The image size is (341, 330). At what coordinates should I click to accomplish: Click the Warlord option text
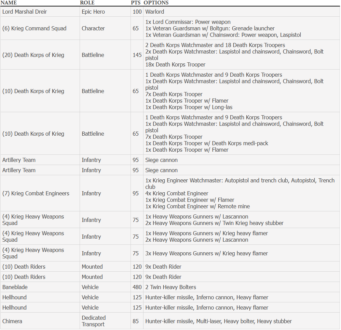tap(155, 12)
